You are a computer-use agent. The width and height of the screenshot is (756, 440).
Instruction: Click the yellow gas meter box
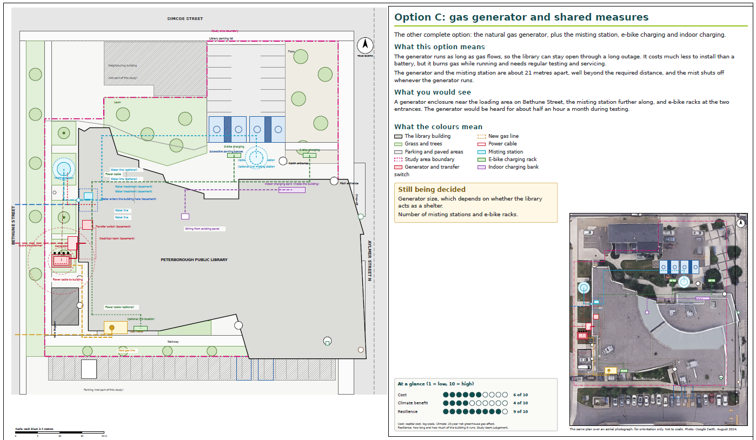115,328
